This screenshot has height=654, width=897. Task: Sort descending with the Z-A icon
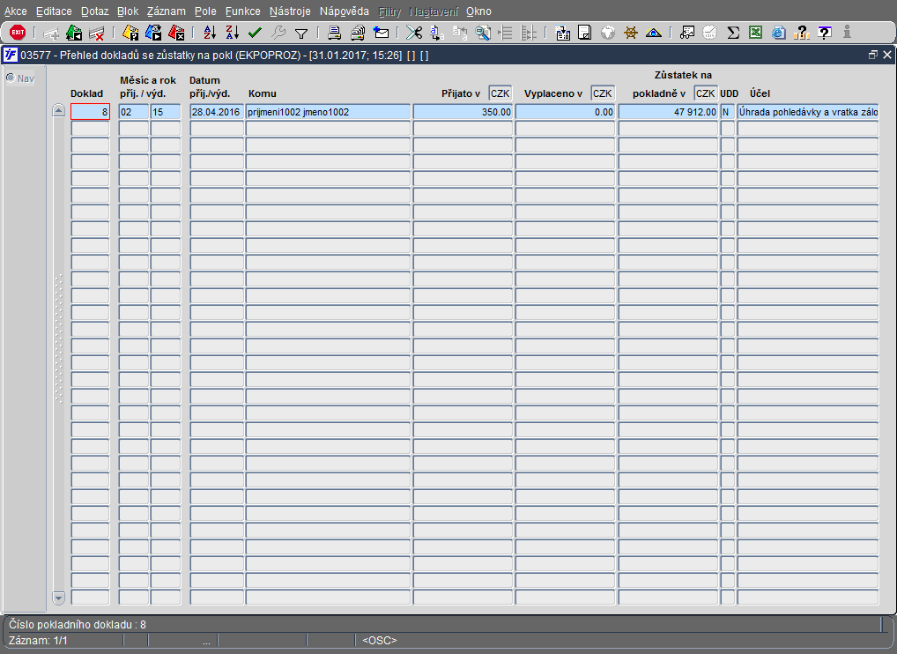[x=232, y=33]
